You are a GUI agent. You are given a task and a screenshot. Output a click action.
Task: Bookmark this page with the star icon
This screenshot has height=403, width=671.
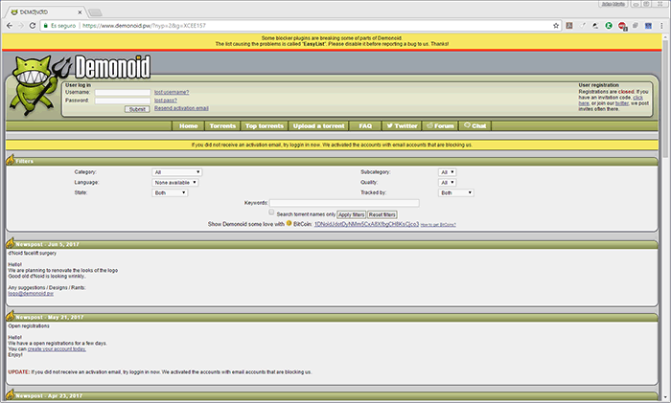[556, 26]
